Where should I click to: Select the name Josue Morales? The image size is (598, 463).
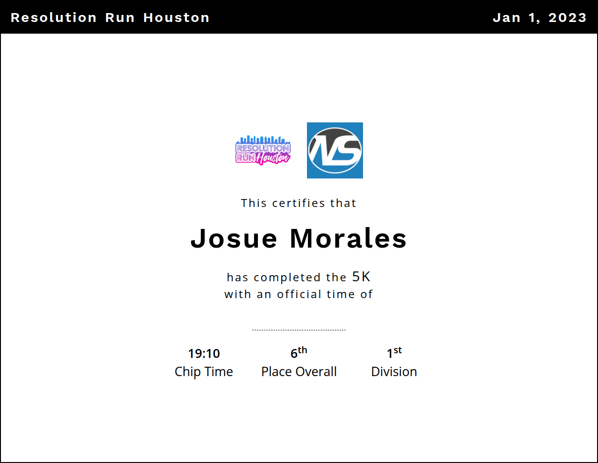[299, 238]
